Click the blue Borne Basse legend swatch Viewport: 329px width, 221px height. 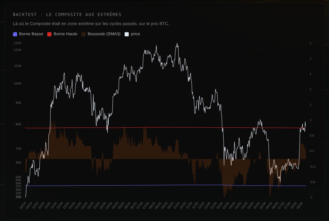[15, 34]
